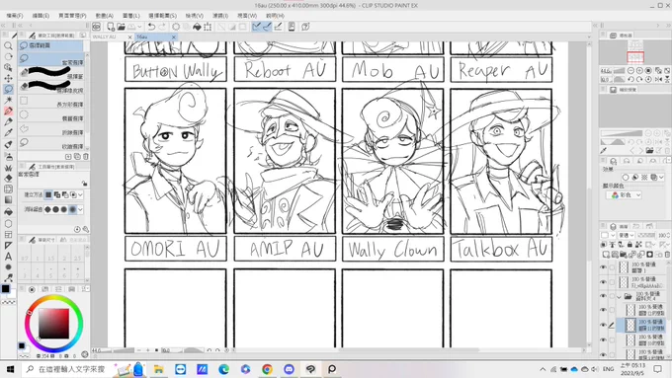Open anti-aliasing options dropdown arrow
Screen dimensions: 672x378
80,209
